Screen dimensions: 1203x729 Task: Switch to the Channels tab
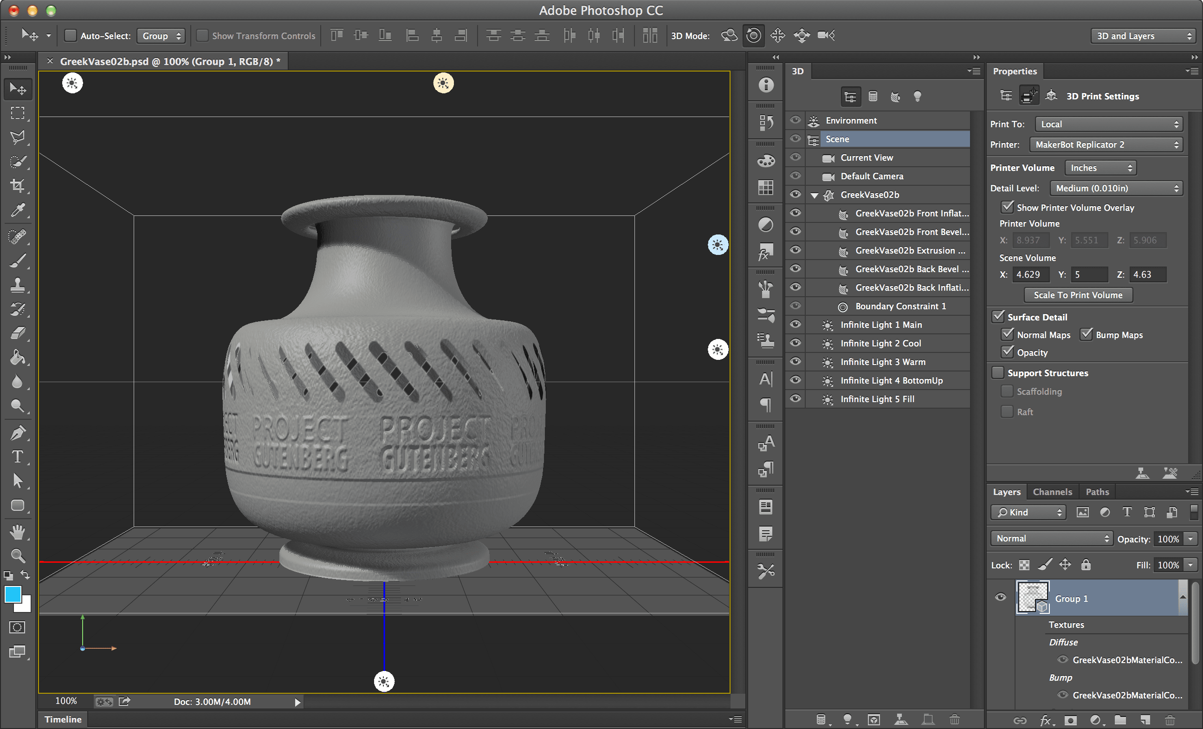coord(1052,491)
